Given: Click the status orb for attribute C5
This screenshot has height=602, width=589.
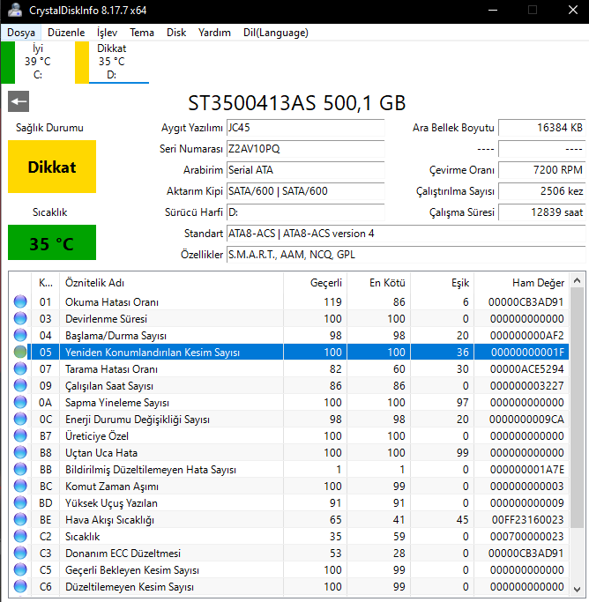Looking at the screenshot, I should [20, 569].
